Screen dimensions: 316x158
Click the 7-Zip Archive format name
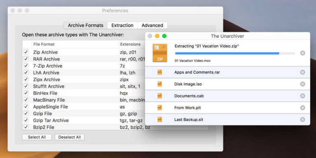coord(48,66)
